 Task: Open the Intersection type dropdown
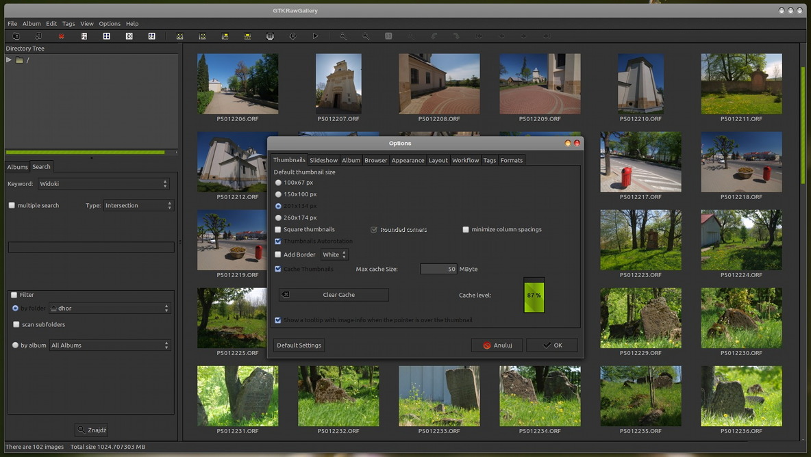[138, 205]
